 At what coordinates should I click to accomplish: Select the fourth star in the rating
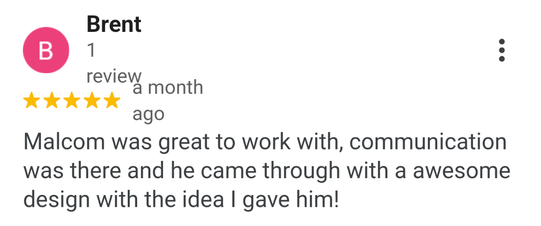92,100
